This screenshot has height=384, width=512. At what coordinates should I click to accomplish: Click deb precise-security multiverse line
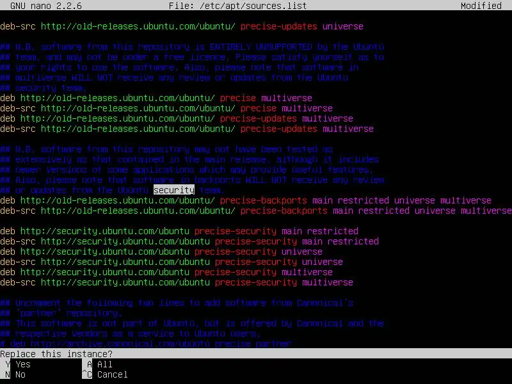(x=166, y=272)
